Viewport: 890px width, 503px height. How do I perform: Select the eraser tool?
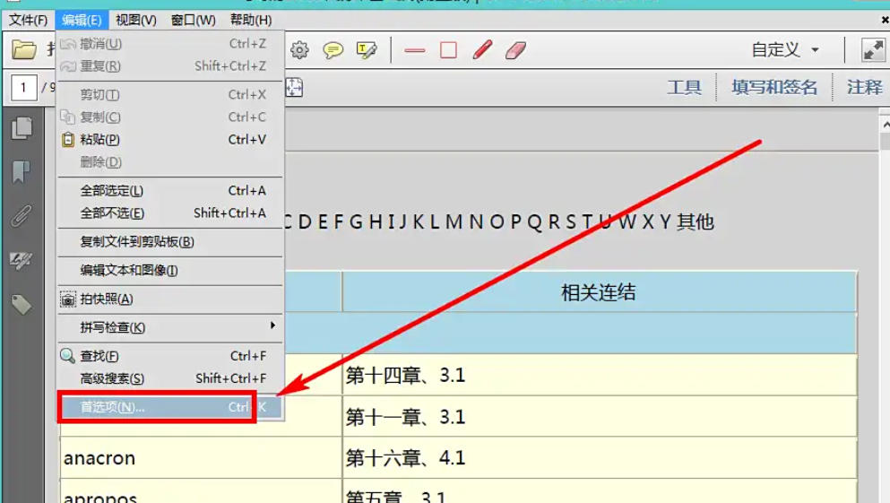click(515, 50)
